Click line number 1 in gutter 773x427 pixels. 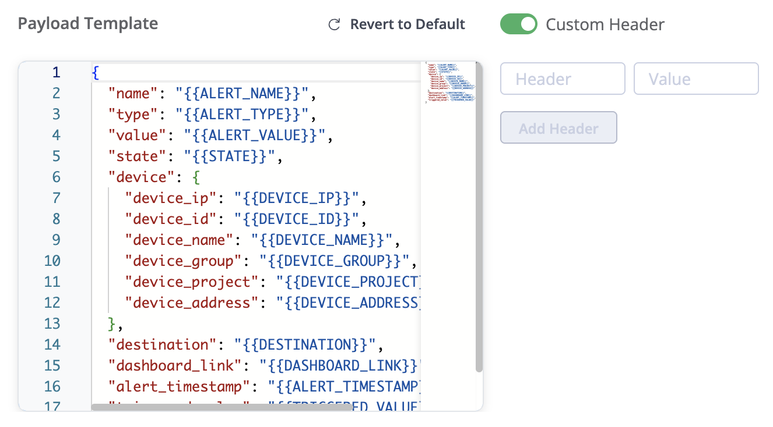(x=56, y=72)
